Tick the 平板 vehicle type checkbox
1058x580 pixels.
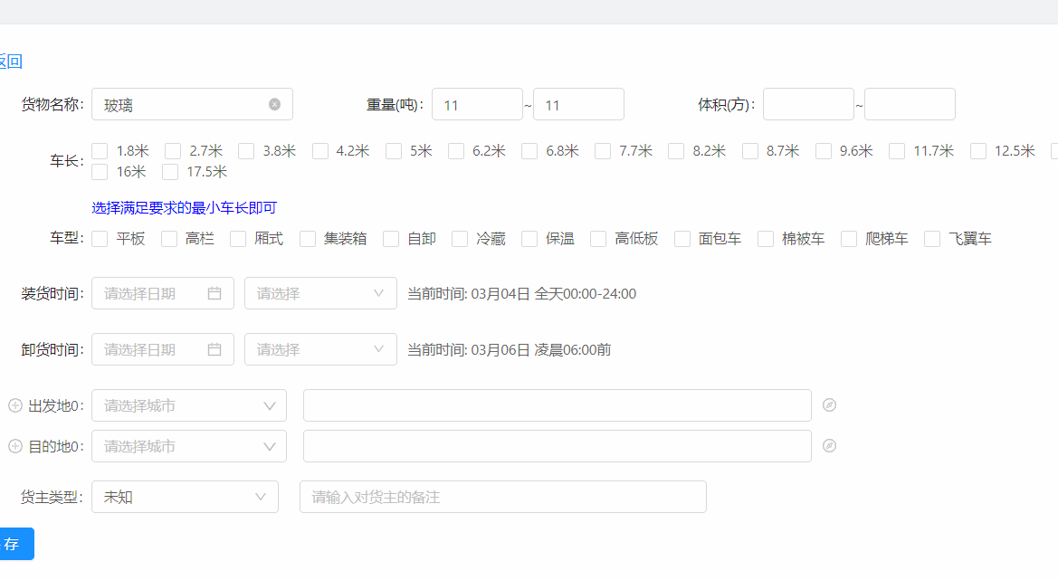[x=100, y=238]
